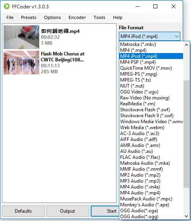
Task: Maximize the FFCoder window
Action: click(x=155, y=6)
